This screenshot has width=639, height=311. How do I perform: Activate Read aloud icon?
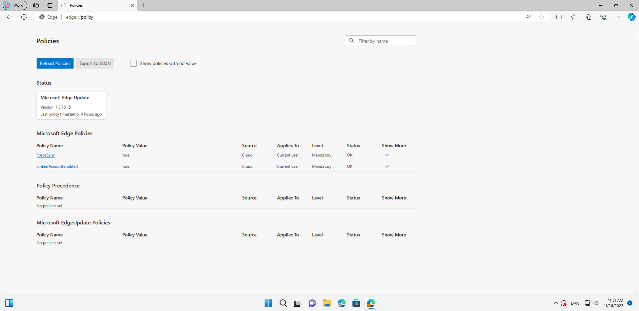pyautogui.click(x=528, y=17)
